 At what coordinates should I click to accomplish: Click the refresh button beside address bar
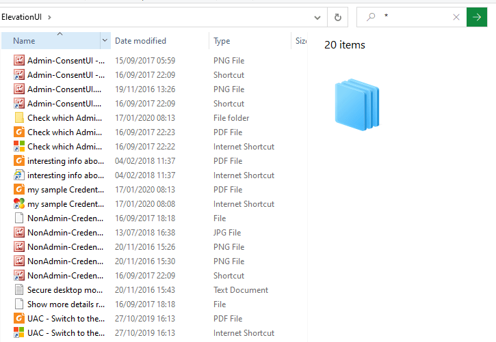pyautogui.click(x=337, y=17)
